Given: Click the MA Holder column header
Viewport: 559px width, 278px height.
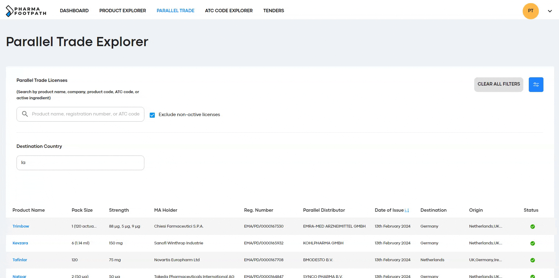Looking at the screenshot, I should [166, 210].
